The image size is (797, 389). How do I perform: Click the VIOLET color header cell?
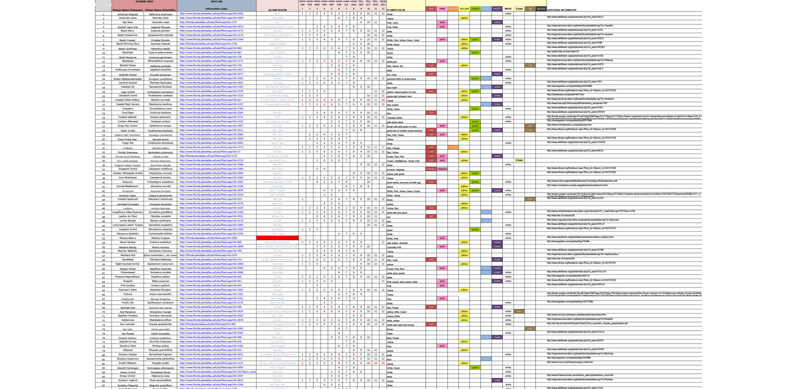[497, 9]
